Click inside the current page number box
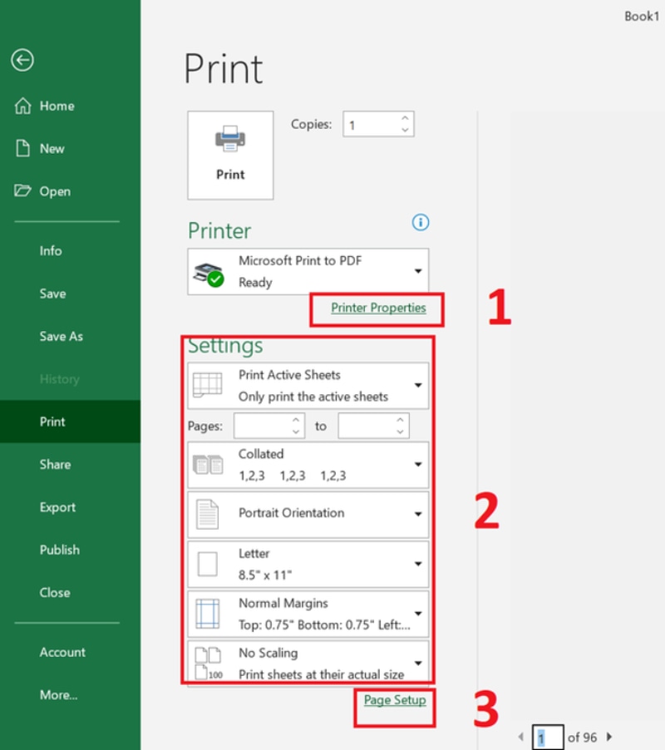Screen dimensions: 665x750 [546, 737]
